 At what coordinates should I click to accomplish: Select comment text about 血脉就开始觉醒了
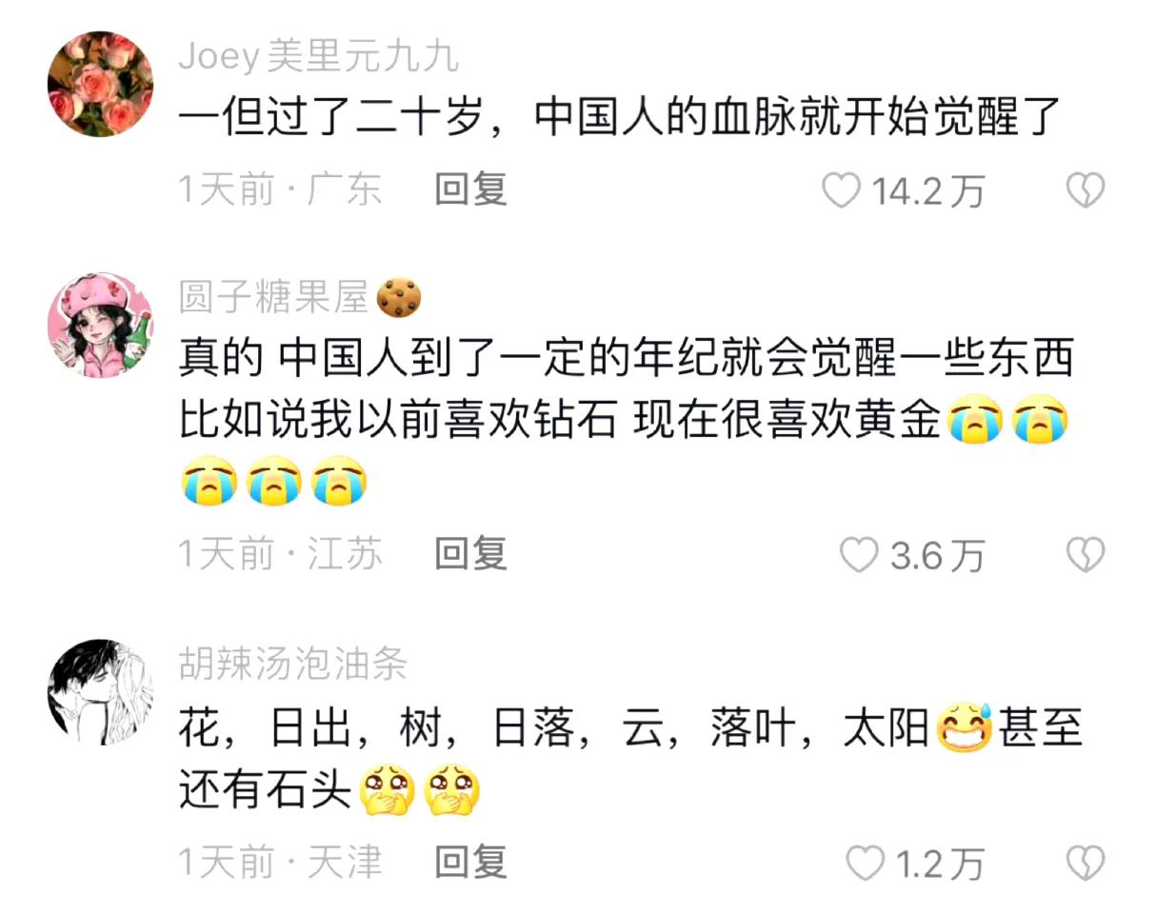620,118
